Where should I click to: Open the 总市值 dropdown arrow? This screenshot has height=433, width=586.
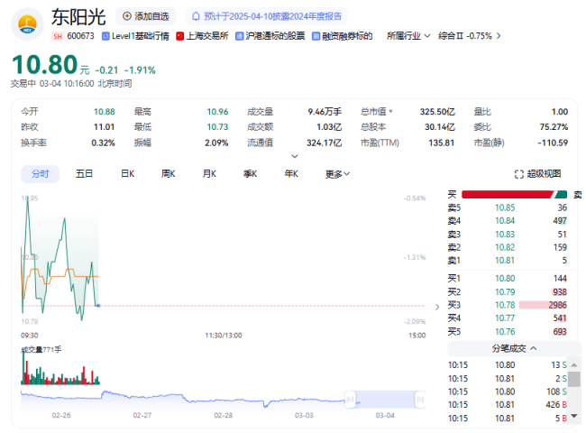click(x=391, y=112)
